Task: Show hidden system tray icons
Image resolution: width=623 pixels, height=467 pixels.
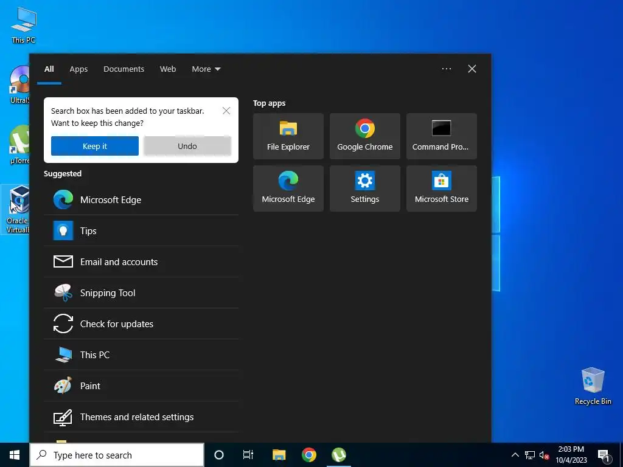Action: point(515,455)
